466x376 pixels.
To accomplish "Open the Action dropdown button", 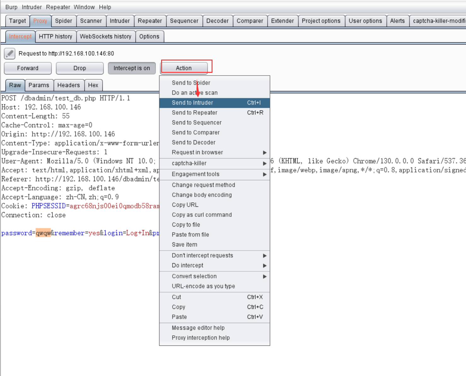I will [x=184, y=68].
